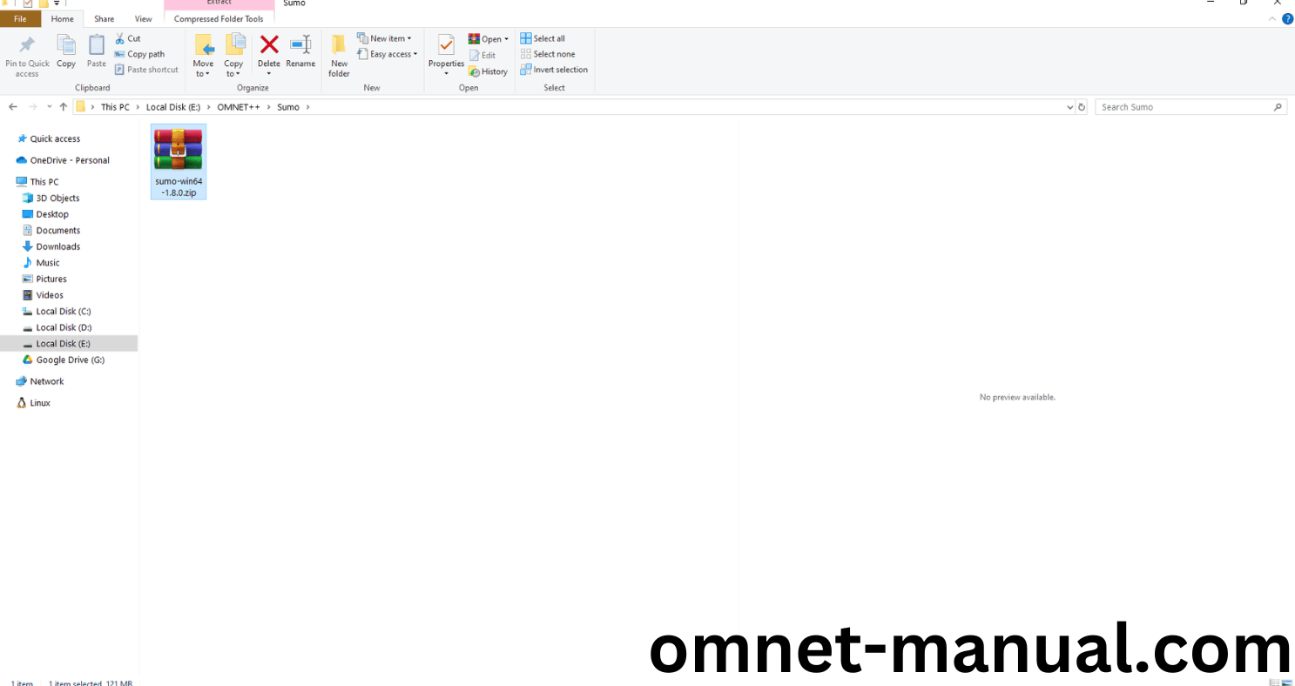Click OMNET++ breadcrumb in path
Image resolution: width=1295 pixels, height=686 pixels.
click(x=239, y=107)
